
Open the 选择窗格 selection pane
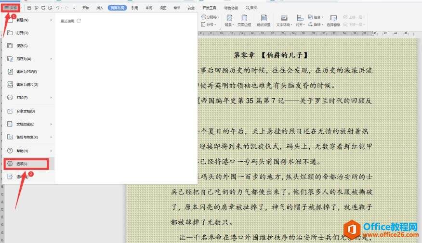[333, 20]
